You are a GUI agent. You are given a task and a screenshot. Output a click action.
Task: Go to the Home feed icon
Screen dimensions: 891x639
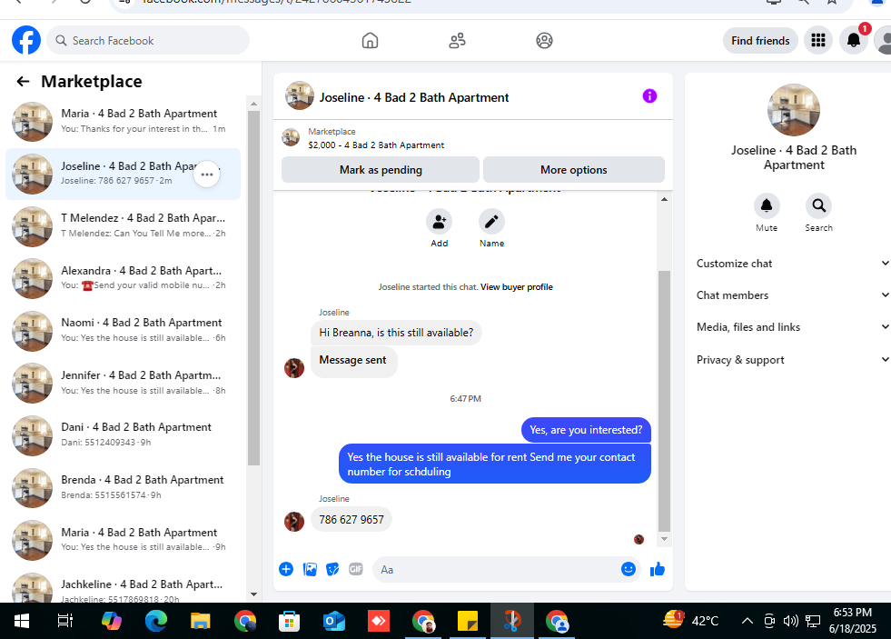[x=370, y=40]
